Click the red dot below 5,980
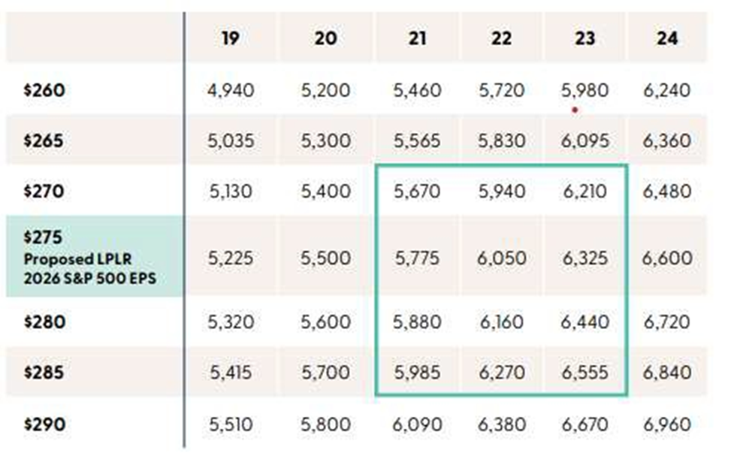Image resolution: width=731 pixels, height=459 pixels. pyautogui.click(x=575, y=110)
